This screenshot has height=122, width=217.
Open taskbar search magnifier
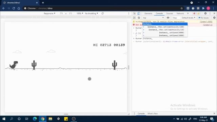pos(12,119)
